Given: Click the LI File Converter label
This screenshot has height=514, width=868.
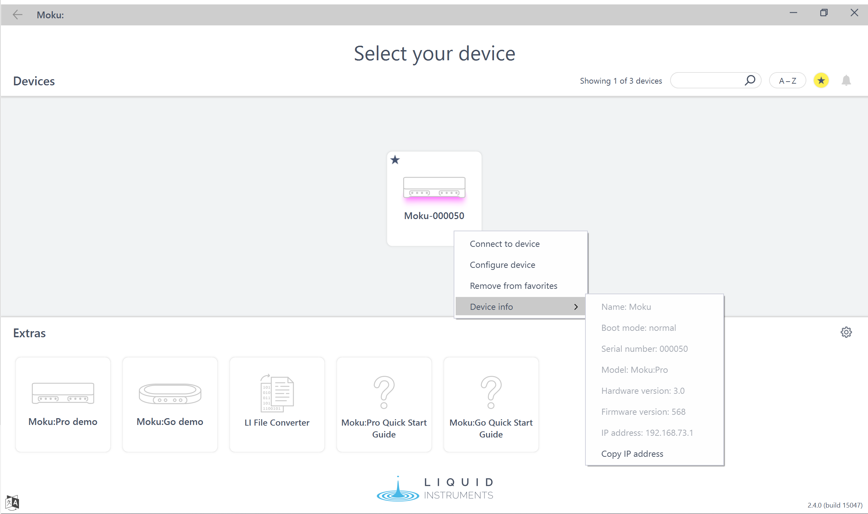Looking at the screenshot, I should click(x=277, y=423).
